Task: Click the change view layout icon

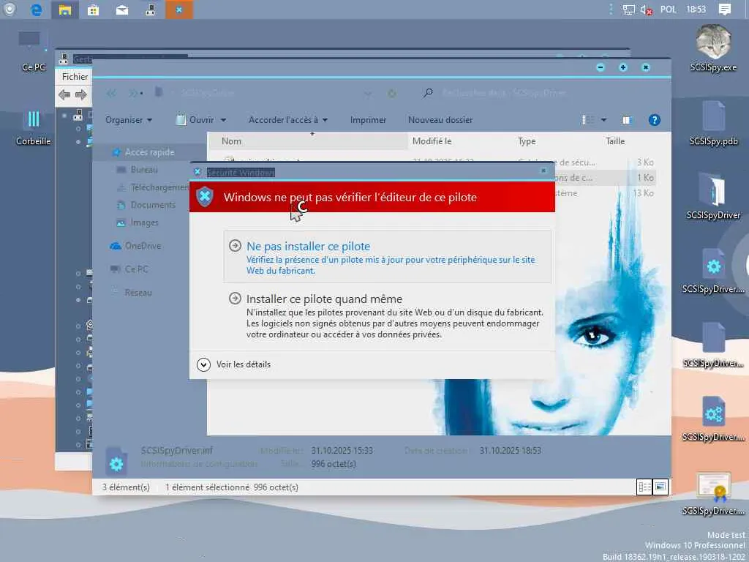Action: (x=588, y=120)
